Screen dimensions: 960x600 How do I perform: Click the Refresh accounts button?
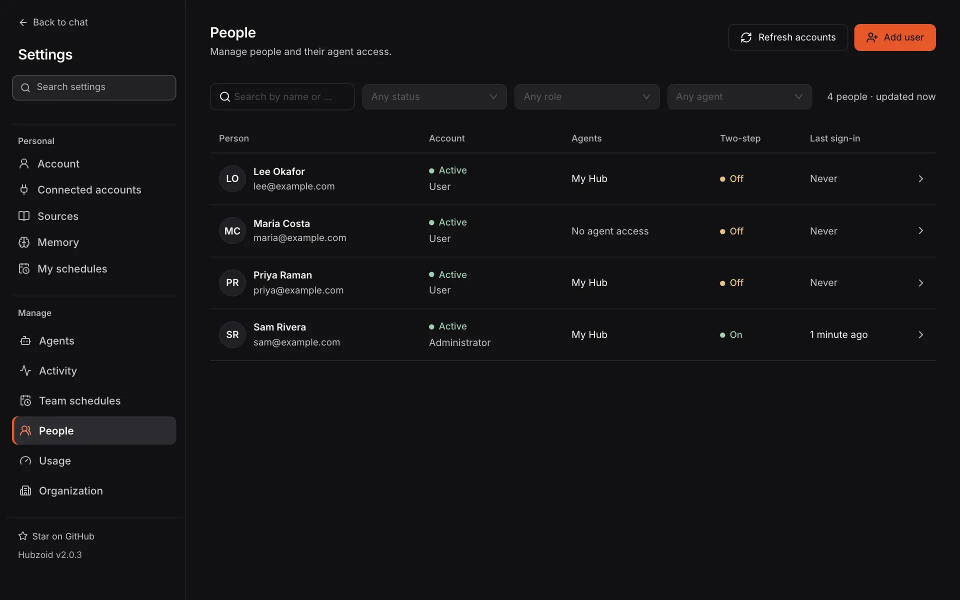[788, 37]
